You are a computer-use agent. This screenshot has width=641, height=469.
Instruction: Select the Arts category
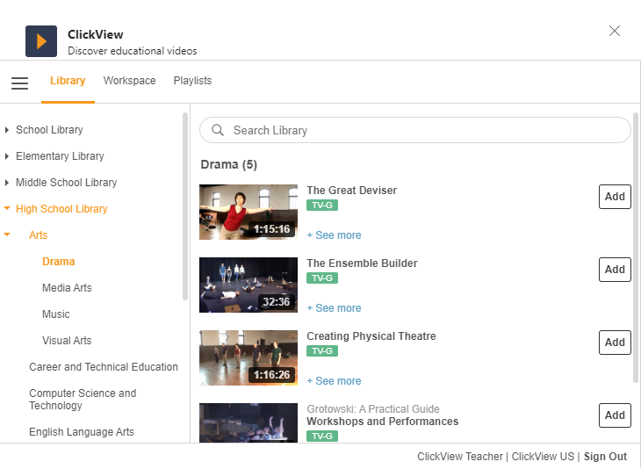[x=39, y=235]
